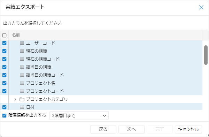Go back with the 戻る button
The image size is (209, 137).
(103, 129)
